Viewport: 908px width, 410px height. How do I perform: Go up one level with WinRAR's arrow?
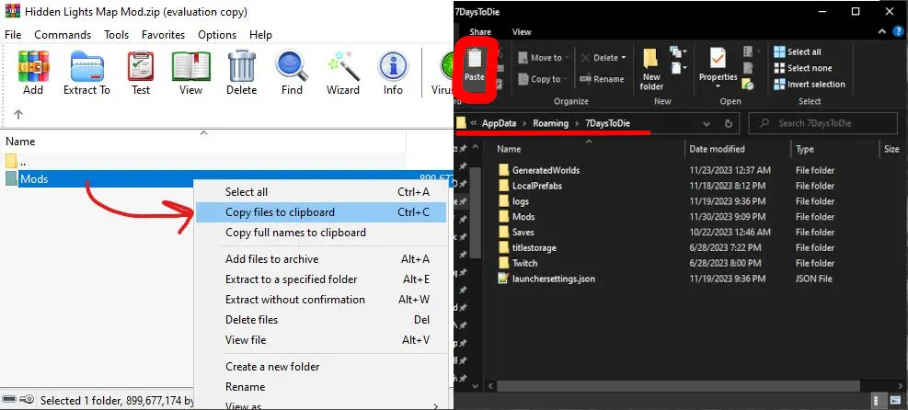(18, 114)
